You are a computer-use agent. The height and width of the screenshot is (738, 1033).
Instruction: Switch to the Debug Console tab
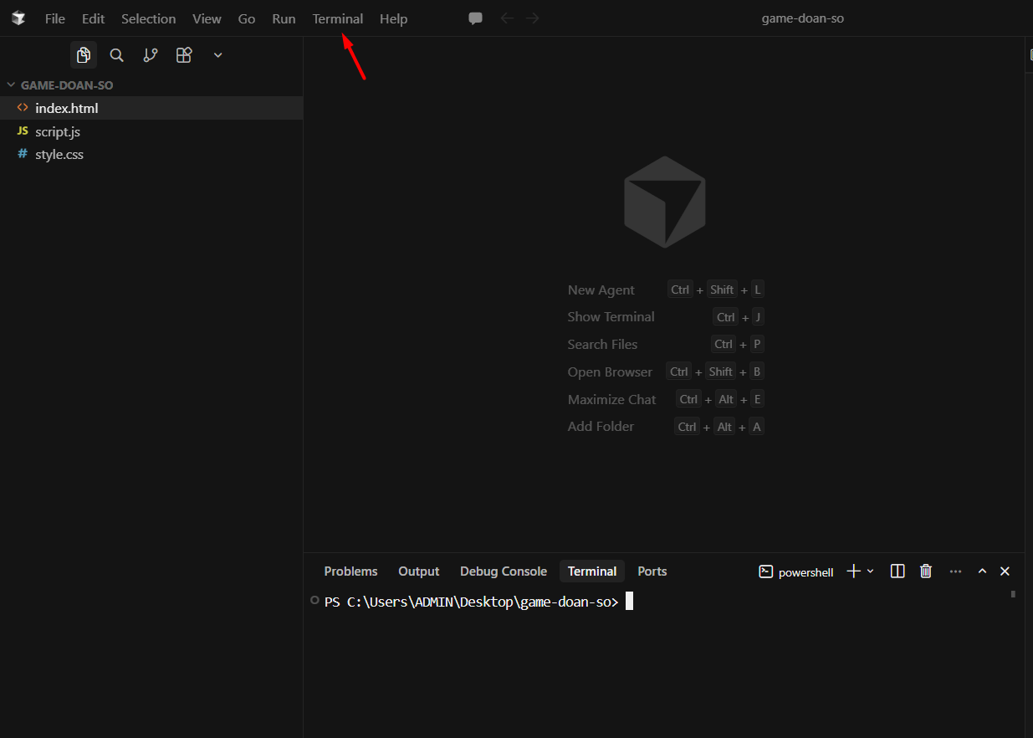click(504, 571)
